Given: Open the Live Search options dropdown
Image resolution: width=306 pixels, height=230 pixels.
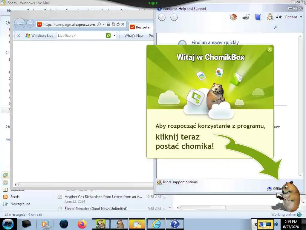Looking at the screenshot, I should click(x=114, y=35).
